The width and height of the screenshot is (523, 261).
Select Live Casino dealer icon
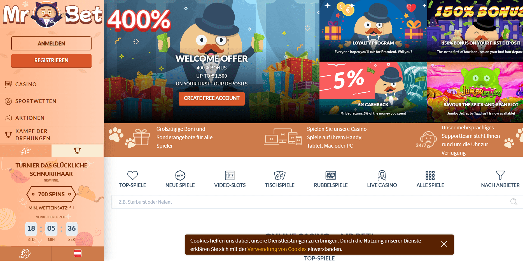382,176
